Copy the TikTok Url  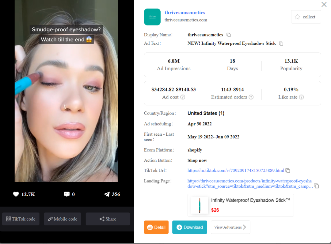pyautogui.click(x=288, y=170)
